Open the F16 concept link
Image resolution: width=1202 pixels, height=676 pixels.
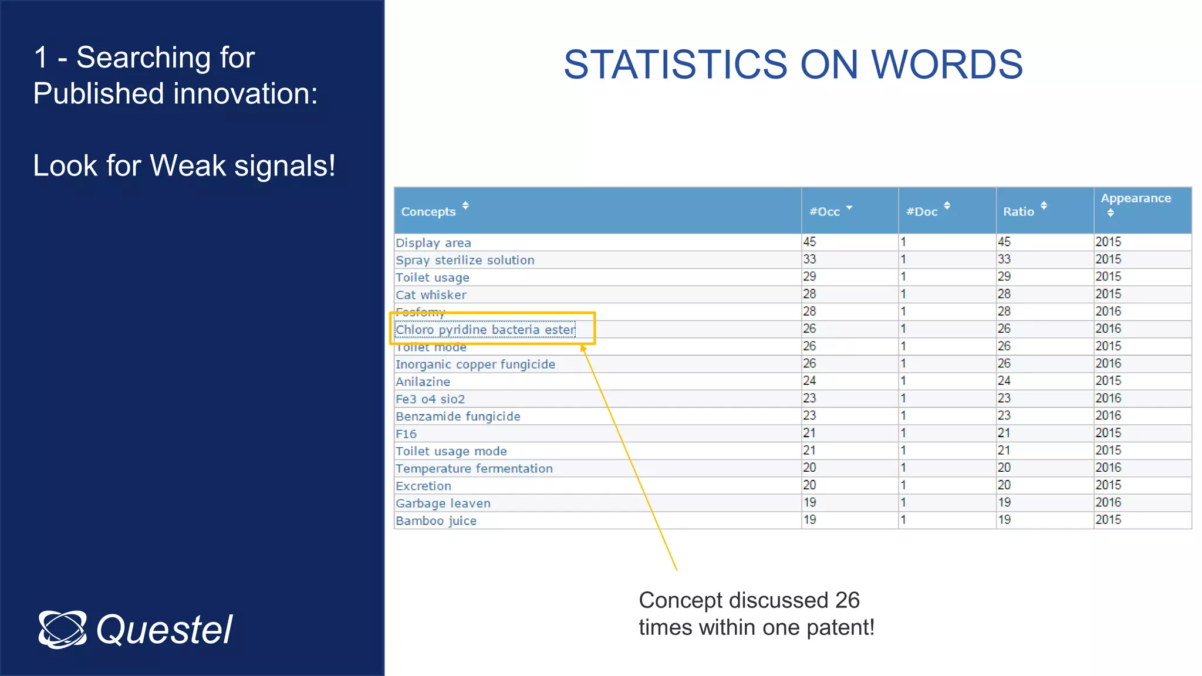pyautogui.click(x=406, y=434)
